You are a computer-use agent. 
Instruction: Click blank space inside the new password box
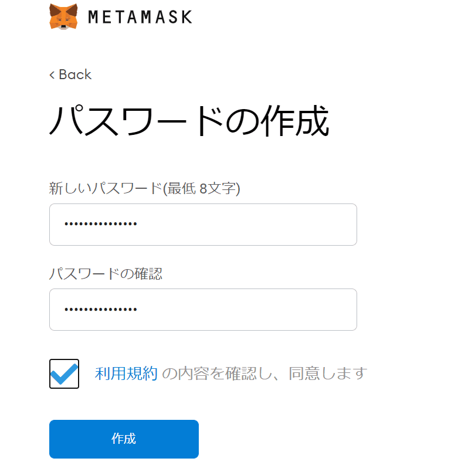point(246,225)
